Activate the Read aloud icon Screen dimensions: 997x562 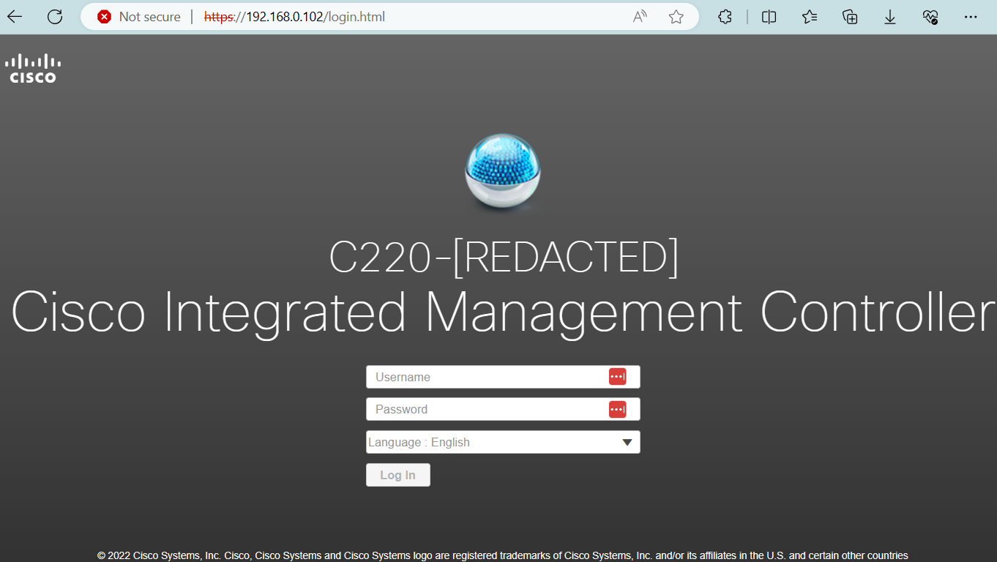point(640,17)
